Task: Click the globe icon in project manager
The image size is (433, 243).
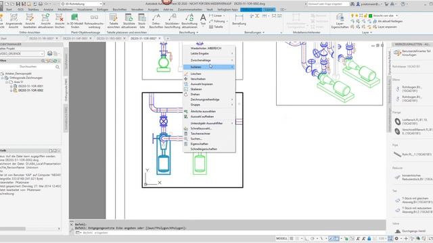Action: pyautogui.click(x=49, y=53)
